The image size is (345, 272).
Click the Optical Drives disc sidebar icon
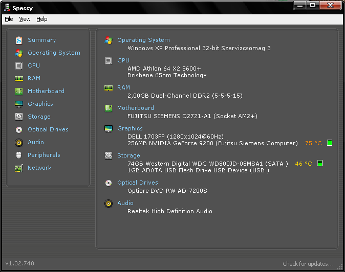19,129
